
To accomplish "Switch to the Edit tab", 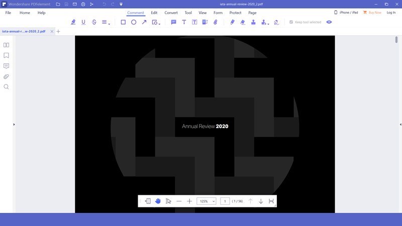I will coord(154,13).
